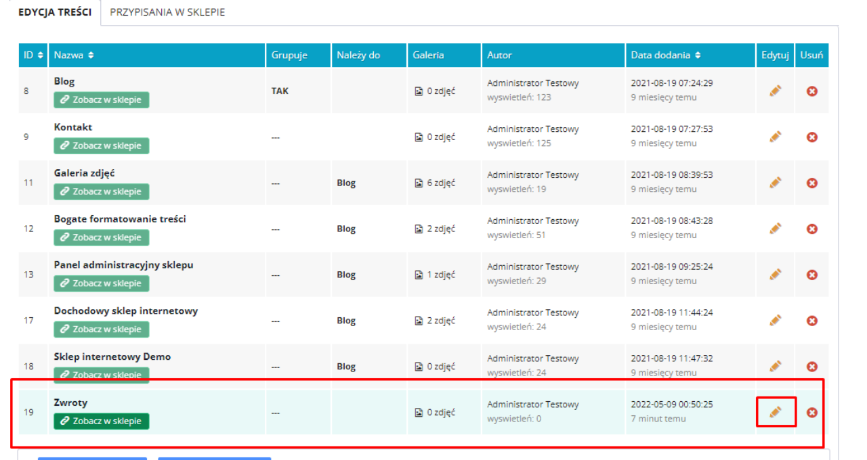Delete the Blog entry with red X
Image resolution: width=867 pixels, height=460 pixels.
click(x=812, y=91)
